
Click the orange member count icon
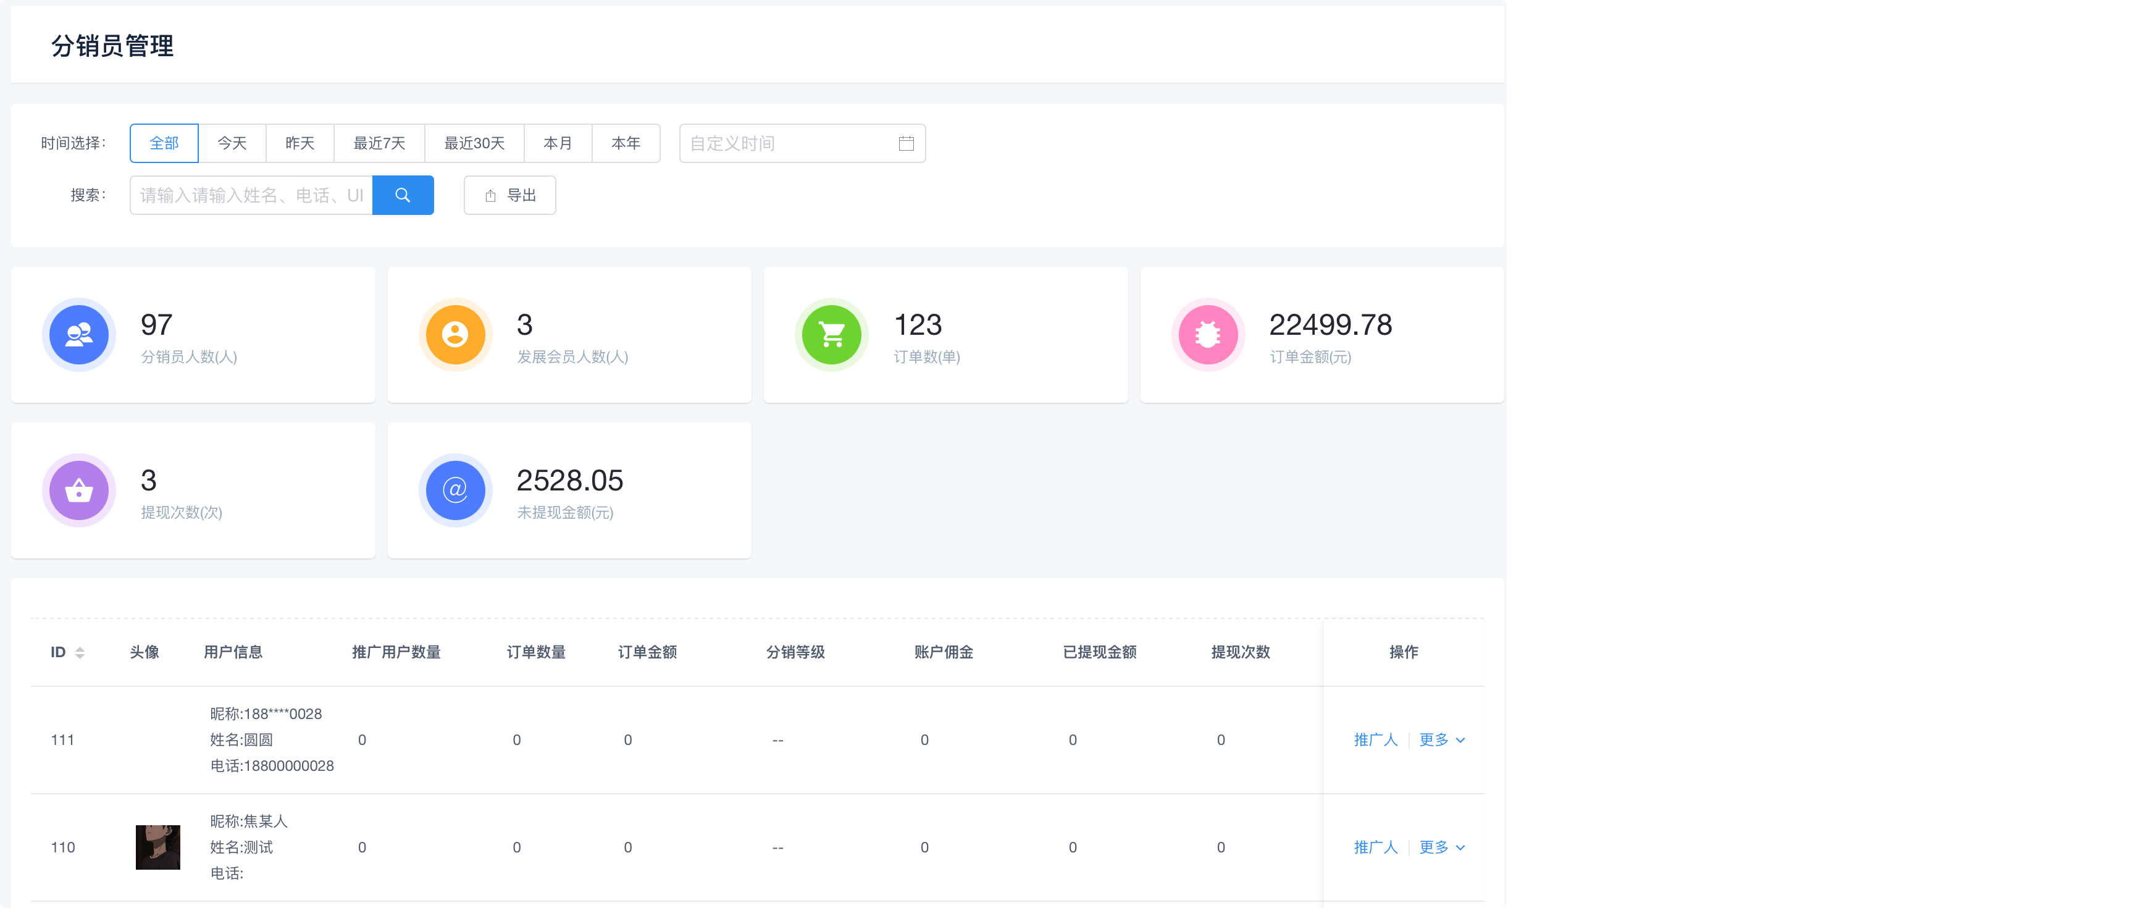point(455,335)
